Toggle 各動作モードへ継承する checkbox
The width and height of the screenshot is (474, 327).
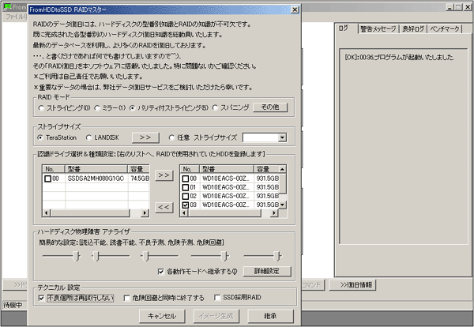pyautogui.click(x=161, y=272)
